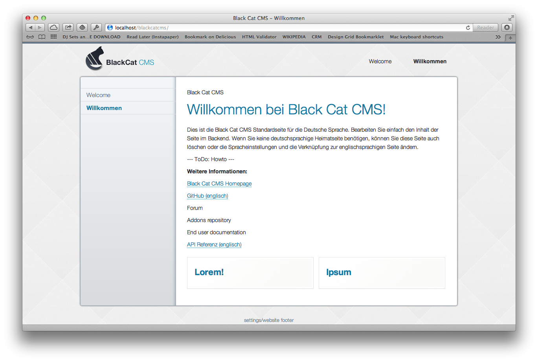
Task: Click the layered extension icon in toolbar
Action: [x=82, y=28]
